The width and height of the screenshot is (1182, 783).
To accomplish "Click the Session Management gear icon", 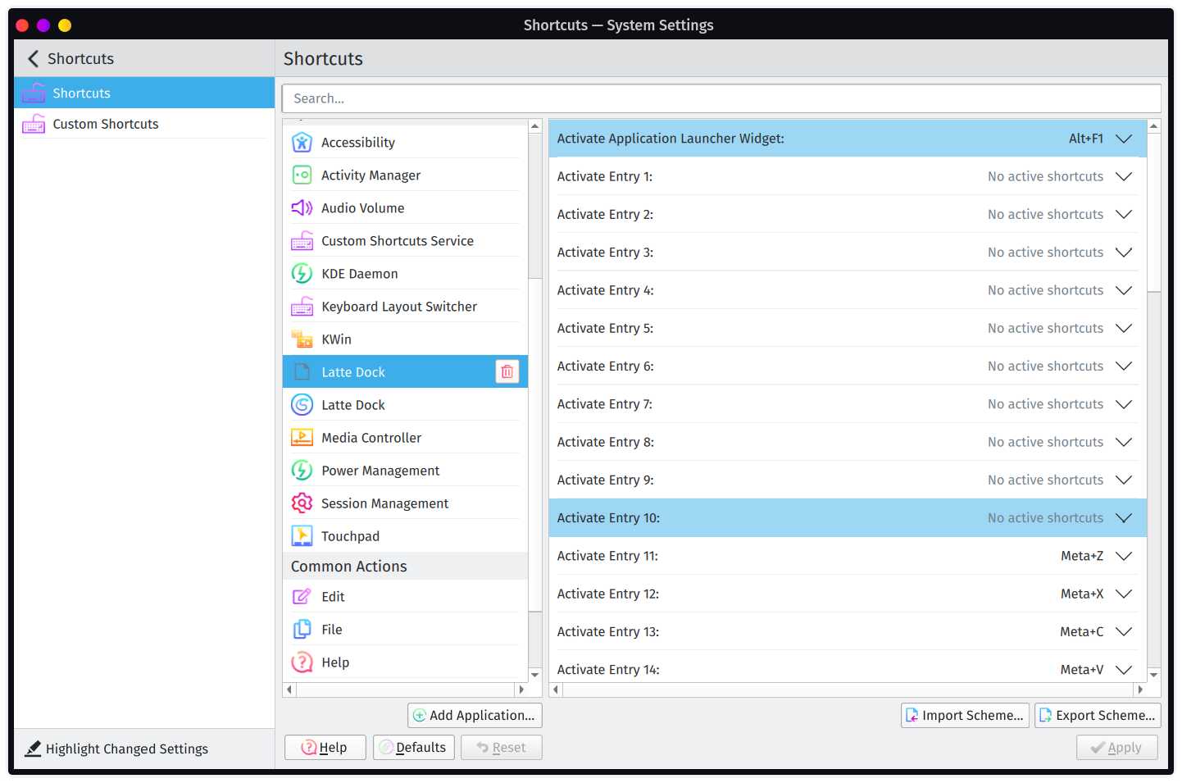I will 302,503.
